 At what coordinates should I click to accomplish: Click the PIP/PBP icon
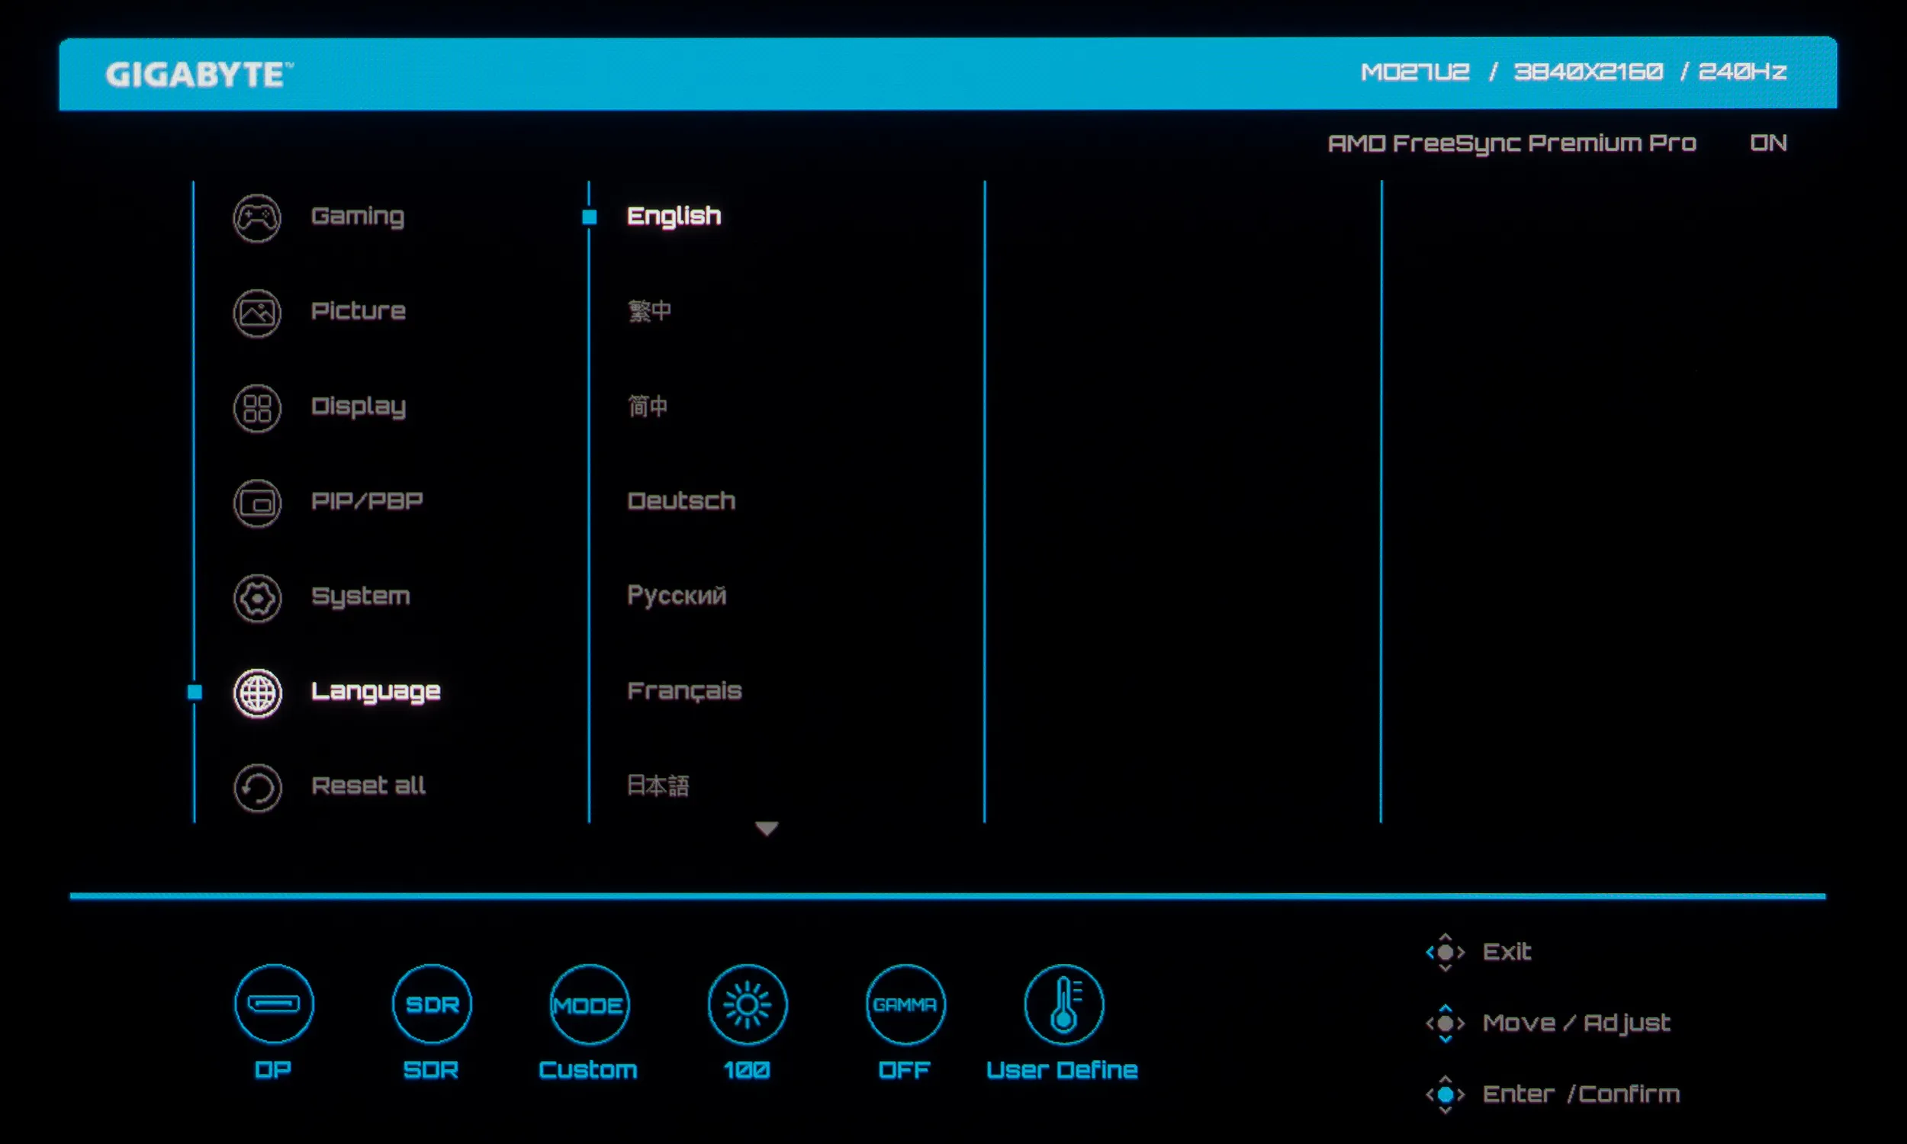(256, 503)
